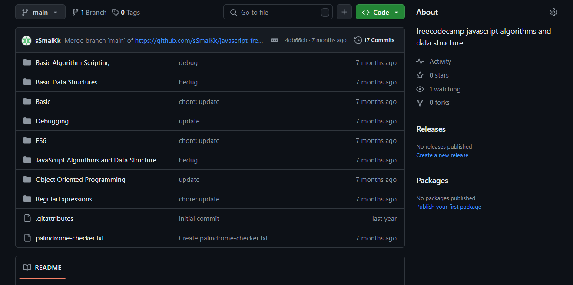Open the 17 Commits history link
The height and width of the screenshot is (285, 573).
[374, 40]
